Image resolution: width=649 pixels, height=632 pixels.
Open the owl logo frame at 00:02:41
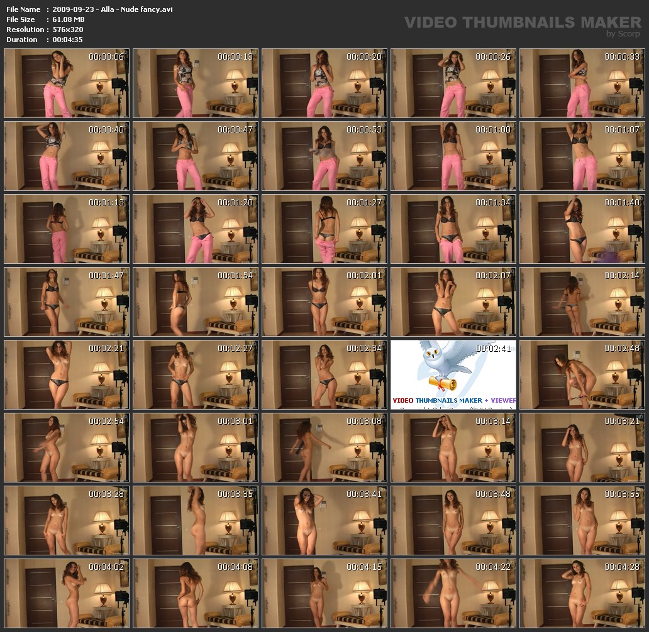(x=453, y=375)
